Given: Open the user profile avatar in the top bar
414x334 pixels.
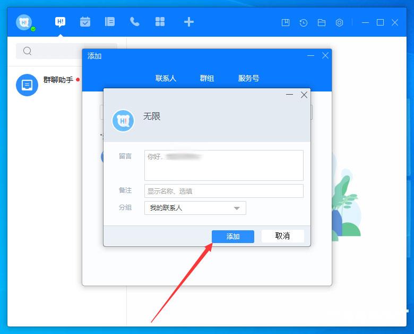Looking at the screenshot, I should pos(24,22).
